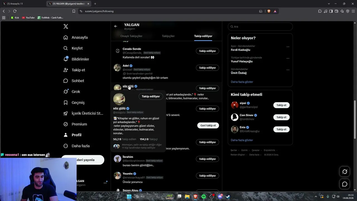This screenshot has height=201, width=357.
Task: Open Steam from the taskbar
Action: (x=228, y=197)
